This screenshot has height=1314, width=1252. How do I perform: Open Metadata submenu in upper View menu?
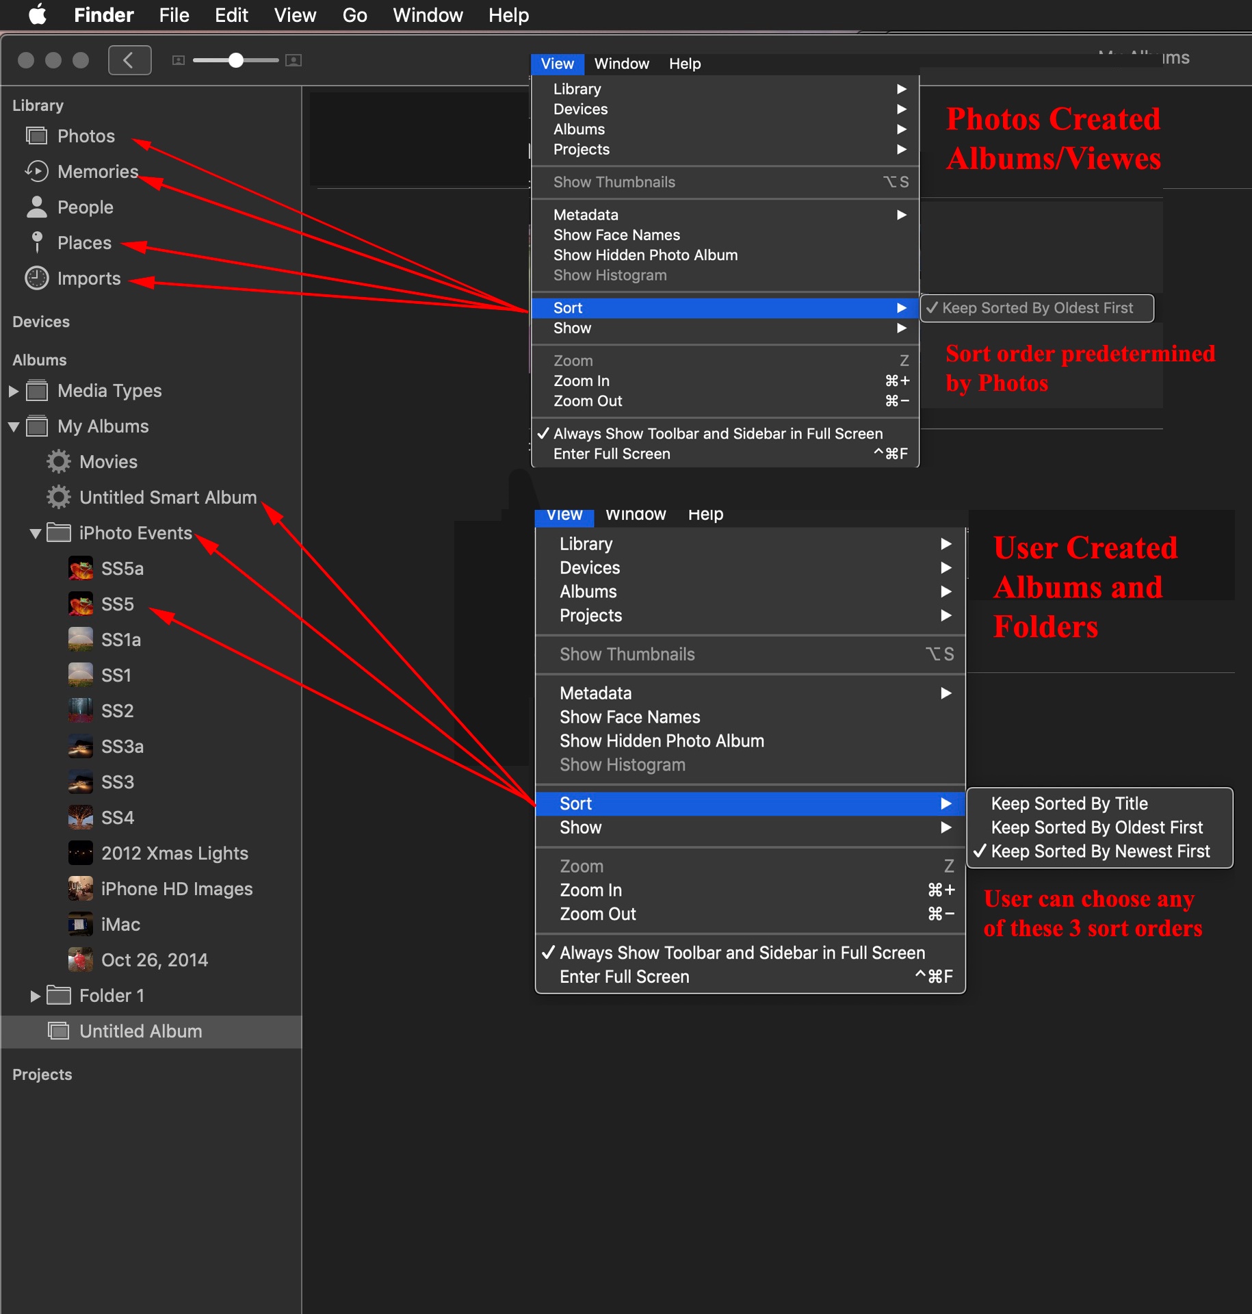coord(725,215)
